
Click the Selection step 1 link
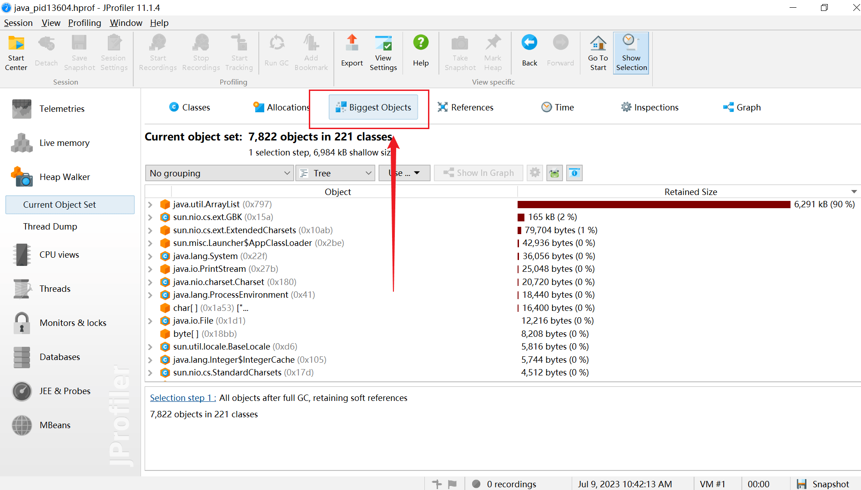pos(182,398)
